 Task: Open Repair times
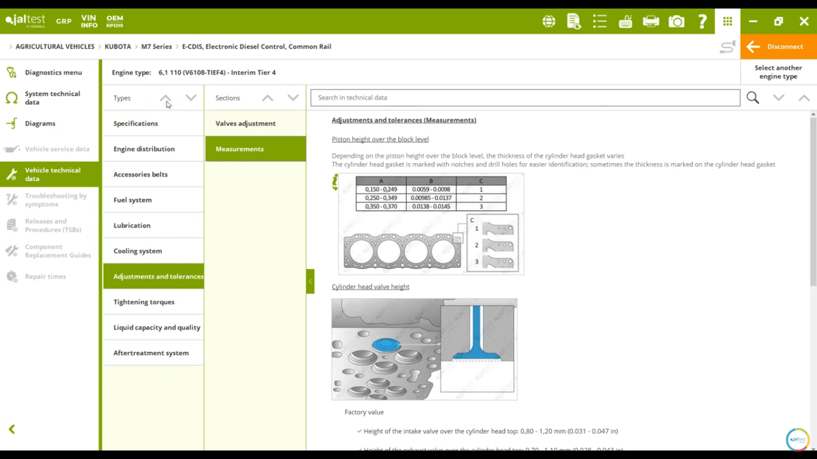pos(50,277)
